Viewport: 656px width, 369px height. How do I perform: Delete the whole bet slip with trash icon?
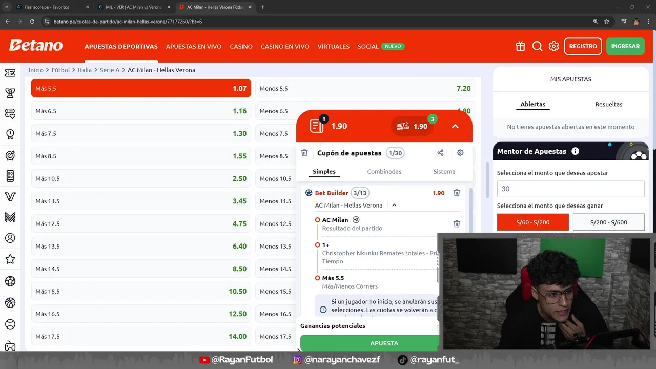click(304, 153)
